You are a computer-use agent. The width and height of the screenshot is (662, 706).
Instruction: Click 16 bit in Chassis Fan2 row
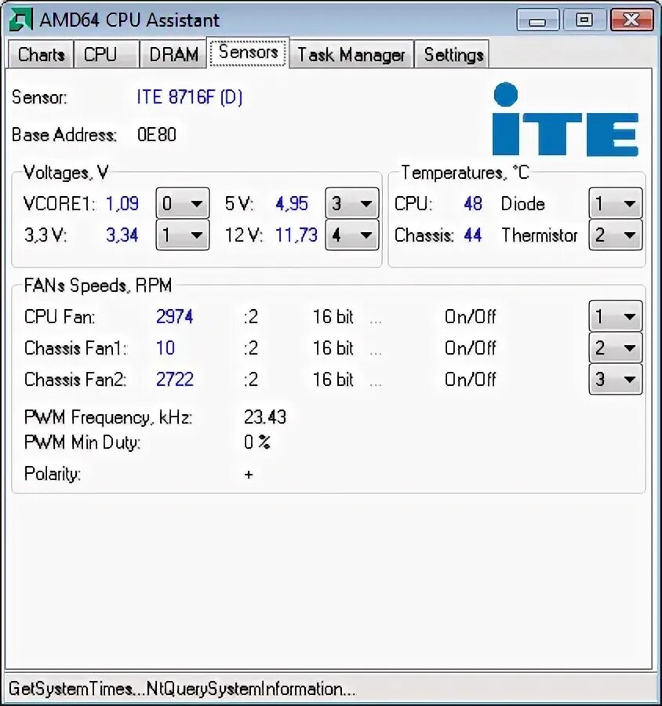[333, 380]
